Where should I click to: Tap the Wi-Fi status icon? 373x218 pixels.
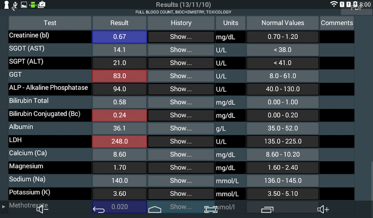[334, 4]
